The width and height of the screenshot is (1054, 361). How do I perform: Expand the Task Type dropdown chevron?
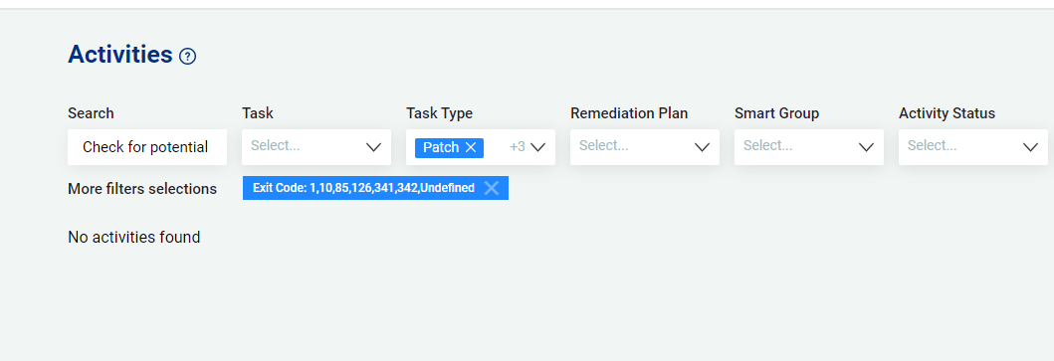(x=537, y=147)
